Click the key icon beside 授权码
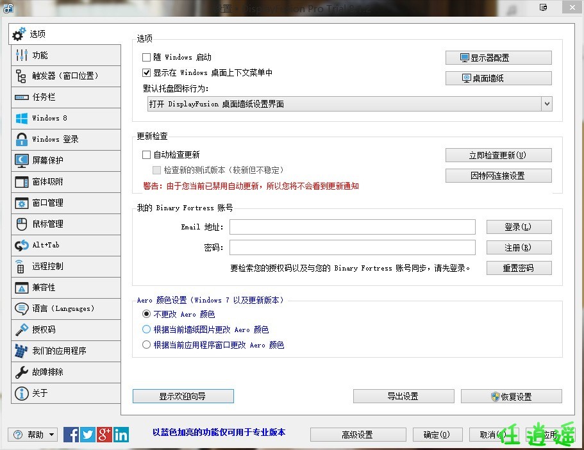 click(x=22, y=329)
